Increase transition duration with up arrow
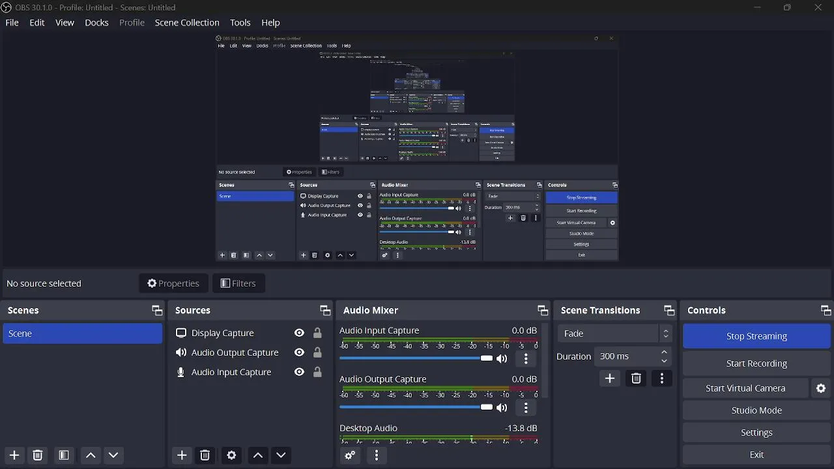 (665, 352)
